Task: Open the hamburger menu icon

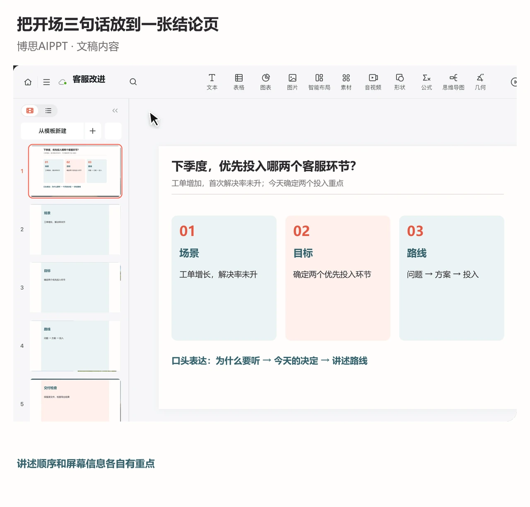Action: pos(46,82)
